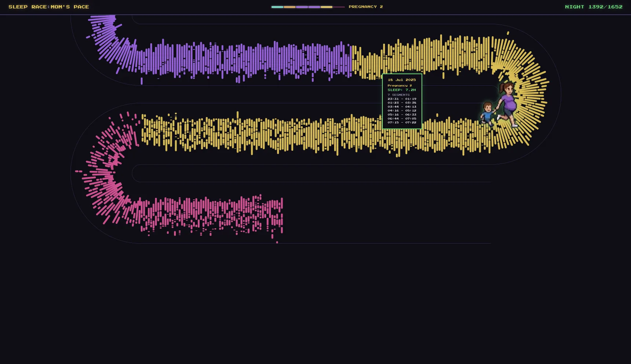631x364 pixels.
Task: Click the 'Sleep Race: Mom's Pace' title
Action: pos(49,7)
